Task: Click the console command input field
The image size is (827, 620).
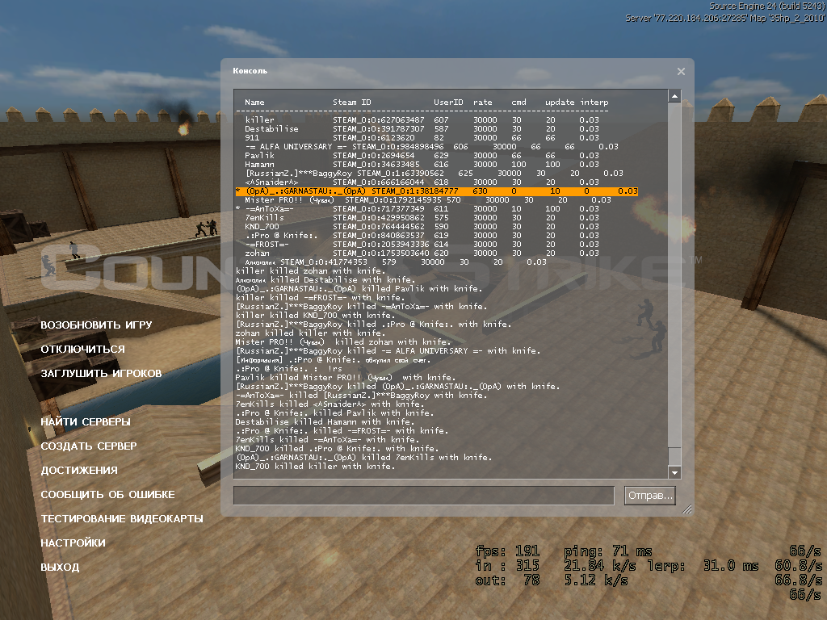Action: point(424,496)
